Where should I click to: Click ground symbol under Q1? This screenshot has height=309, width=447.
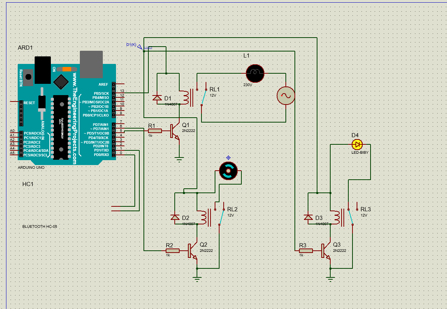(x=179, y=159)
